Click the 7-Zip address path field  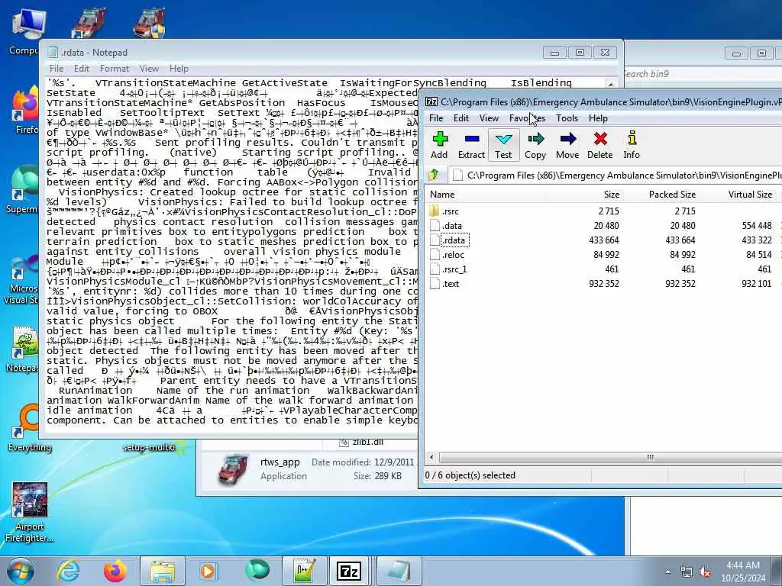click(616, 175)
